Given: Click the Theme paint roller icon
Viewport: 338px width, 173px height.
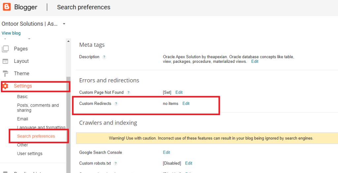Looking at the screenshot, I should pos(5,73).
